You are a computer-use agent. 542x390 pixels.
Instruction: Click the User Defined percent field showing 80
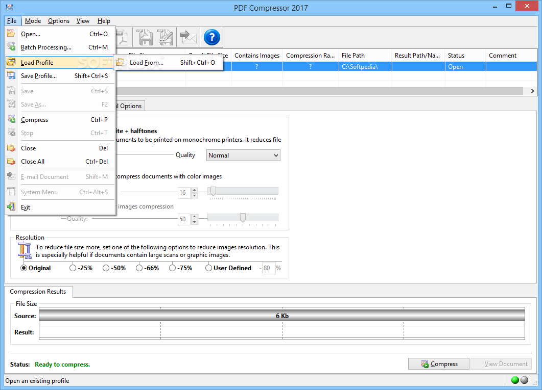point(269,268)
